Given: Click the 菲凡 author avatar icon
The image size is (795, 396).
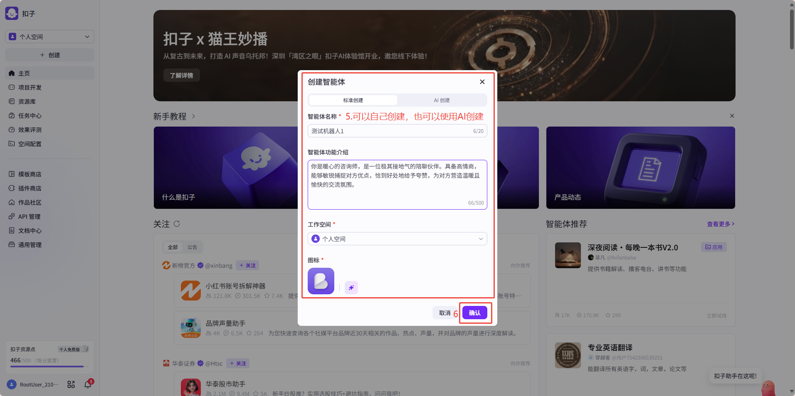Looking at the screenshot, I should click(x=590, y=257).
